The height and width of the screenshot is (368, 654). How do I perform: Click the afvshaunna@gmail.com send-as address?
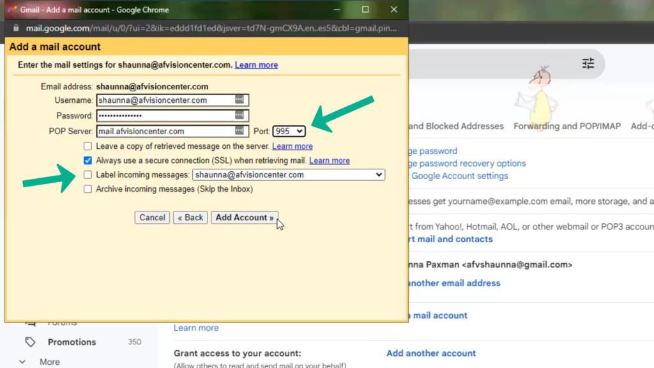(517, 264)
